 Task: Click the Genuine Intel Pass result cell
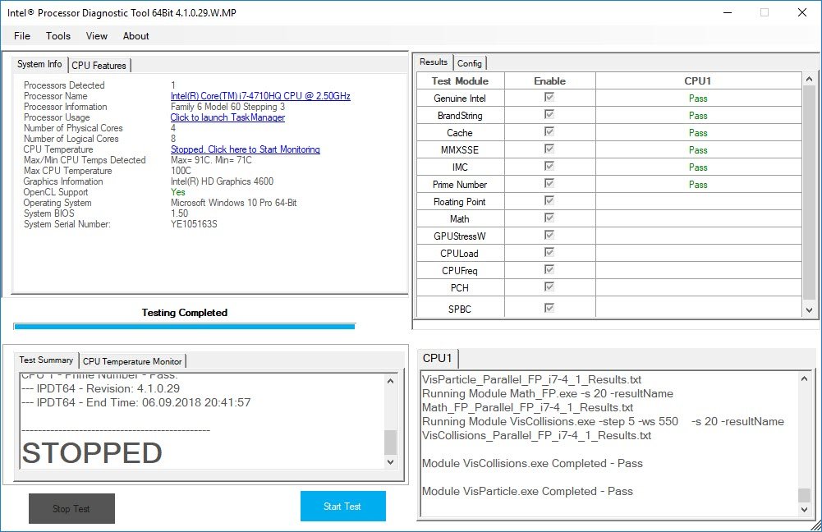[698, 99]
